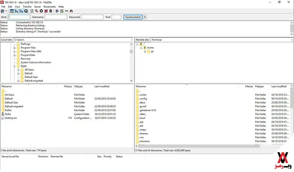
Task: Click the Port input field
Action: [116, 17]
